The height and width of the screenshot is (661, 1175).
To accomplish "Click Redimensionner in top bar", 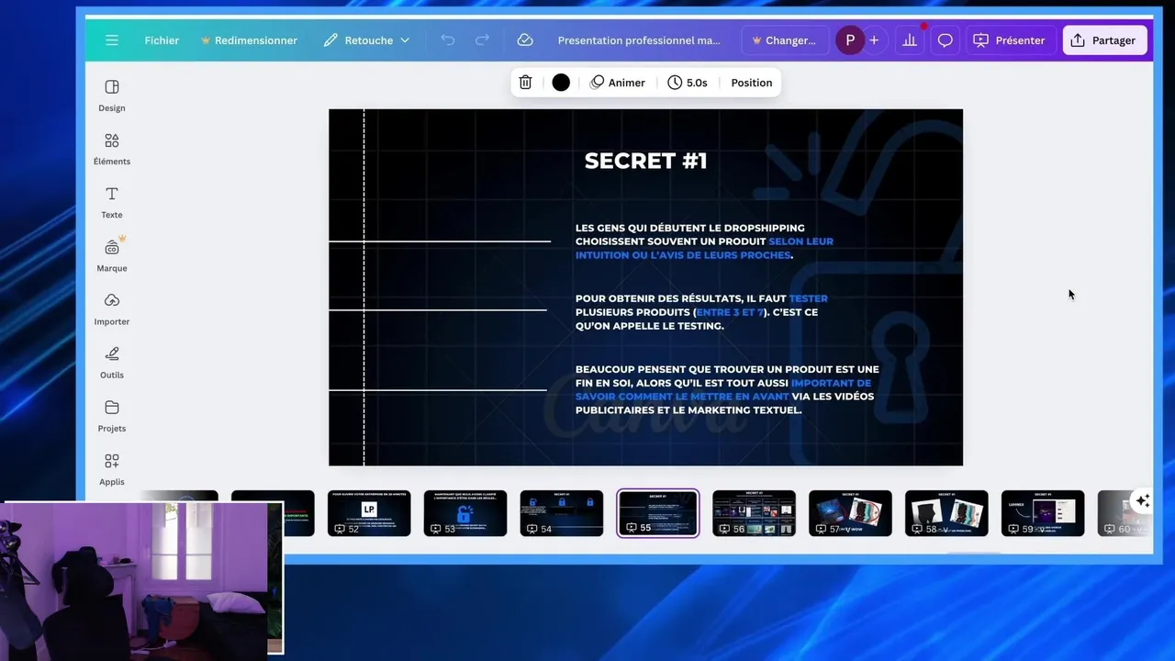I will tap(249, 40).
